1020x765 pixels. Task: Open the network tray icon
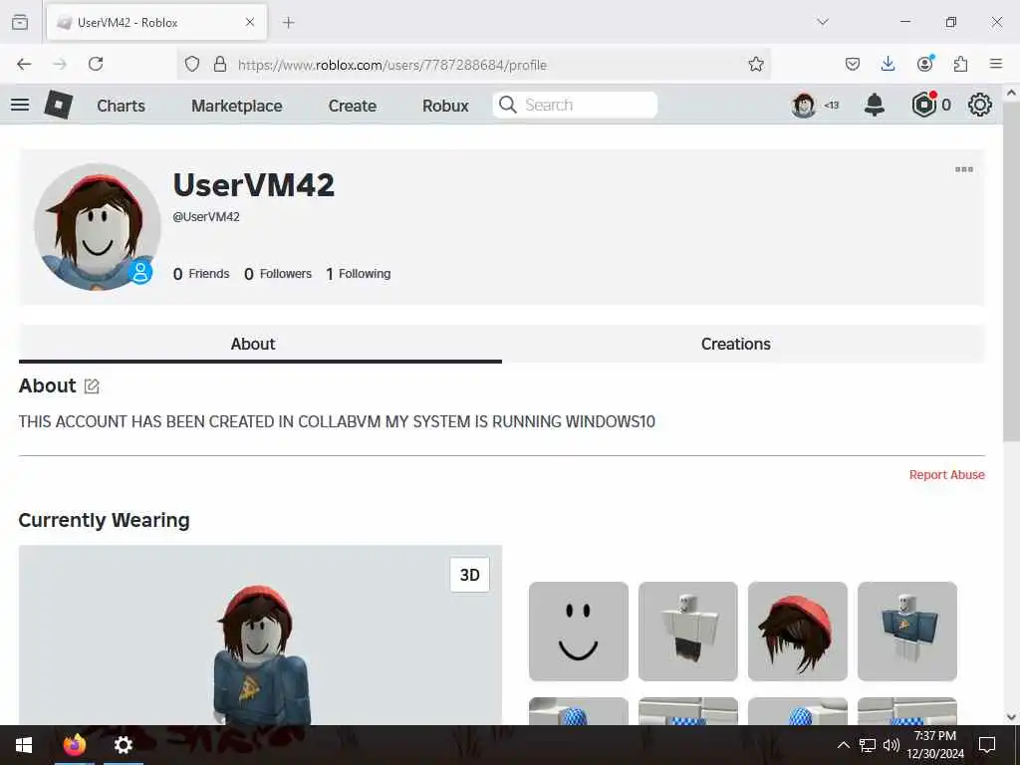tap(868, 745)
